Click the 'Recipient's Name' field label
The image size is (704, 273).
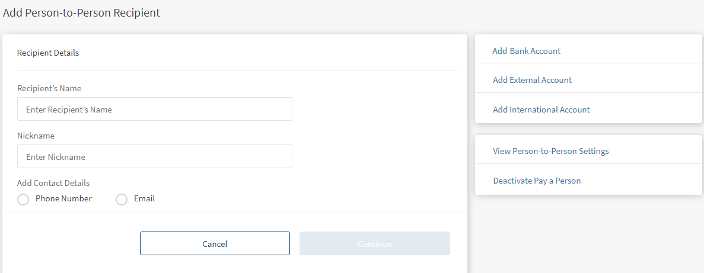pos(49,88)
